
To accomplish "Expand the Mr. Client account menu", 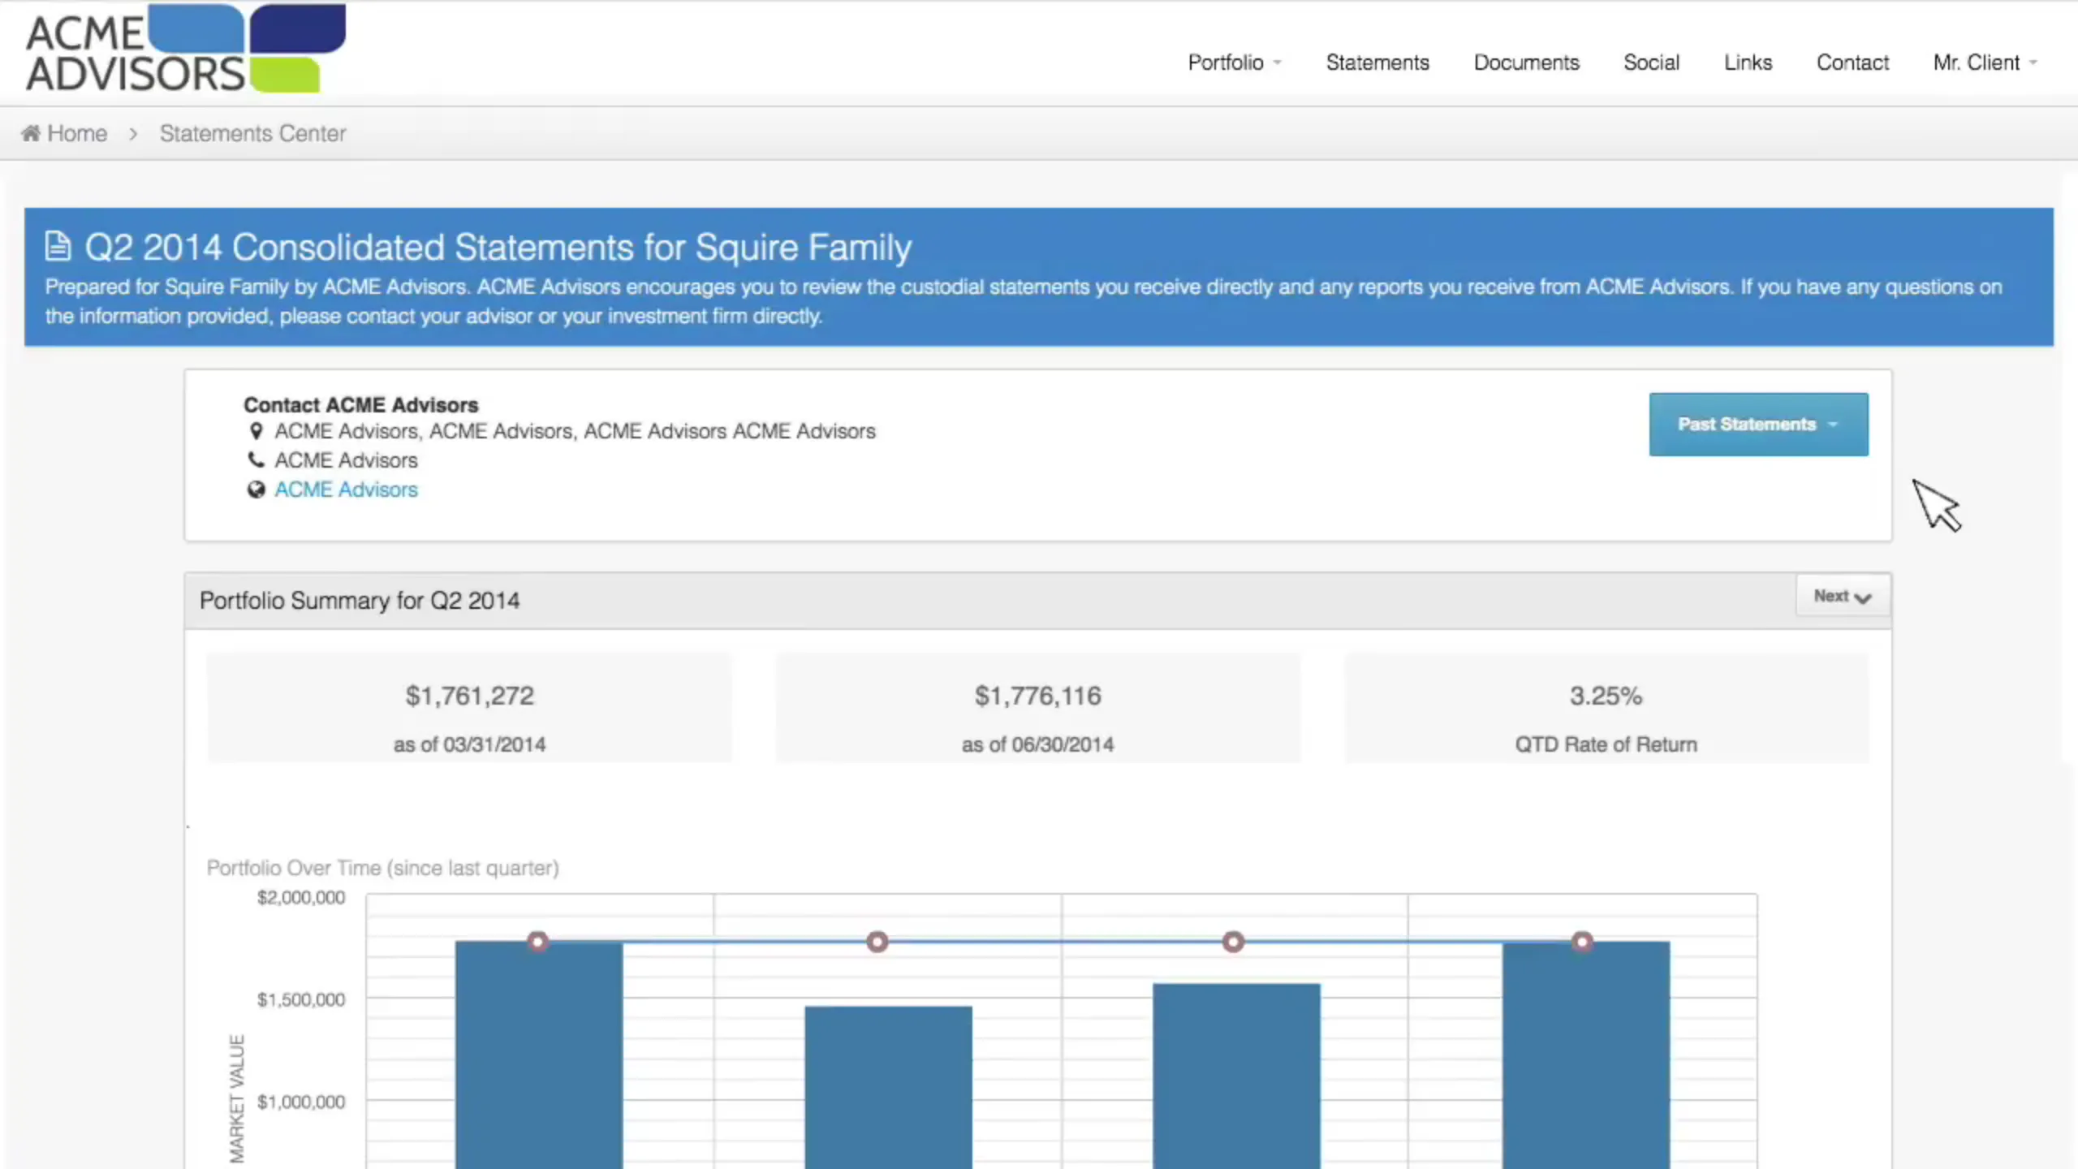I will point(1985,63).
